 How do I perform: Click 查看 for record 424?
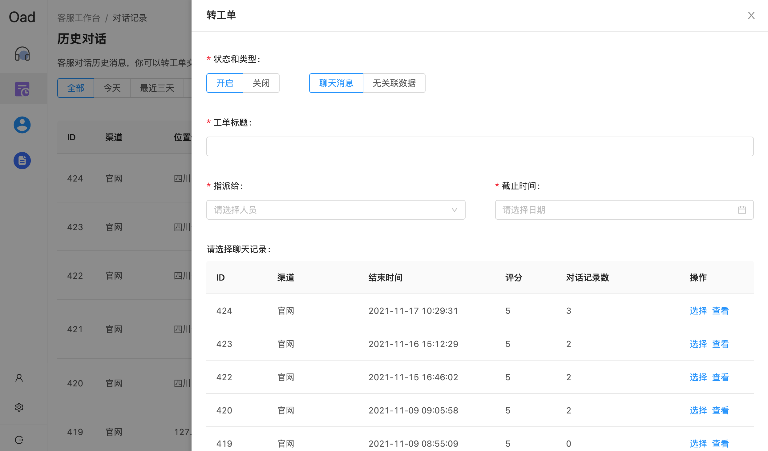coord(720,311)
